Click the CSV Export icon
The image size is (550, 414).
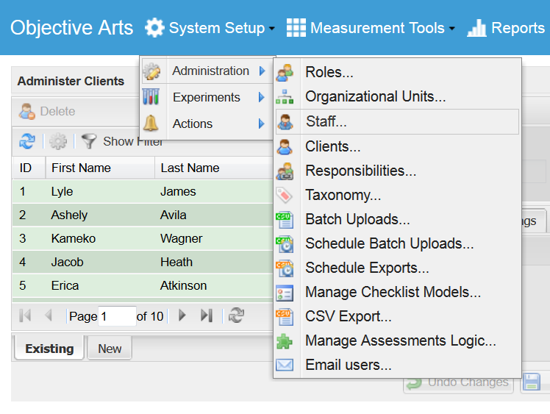coord(285,317)
